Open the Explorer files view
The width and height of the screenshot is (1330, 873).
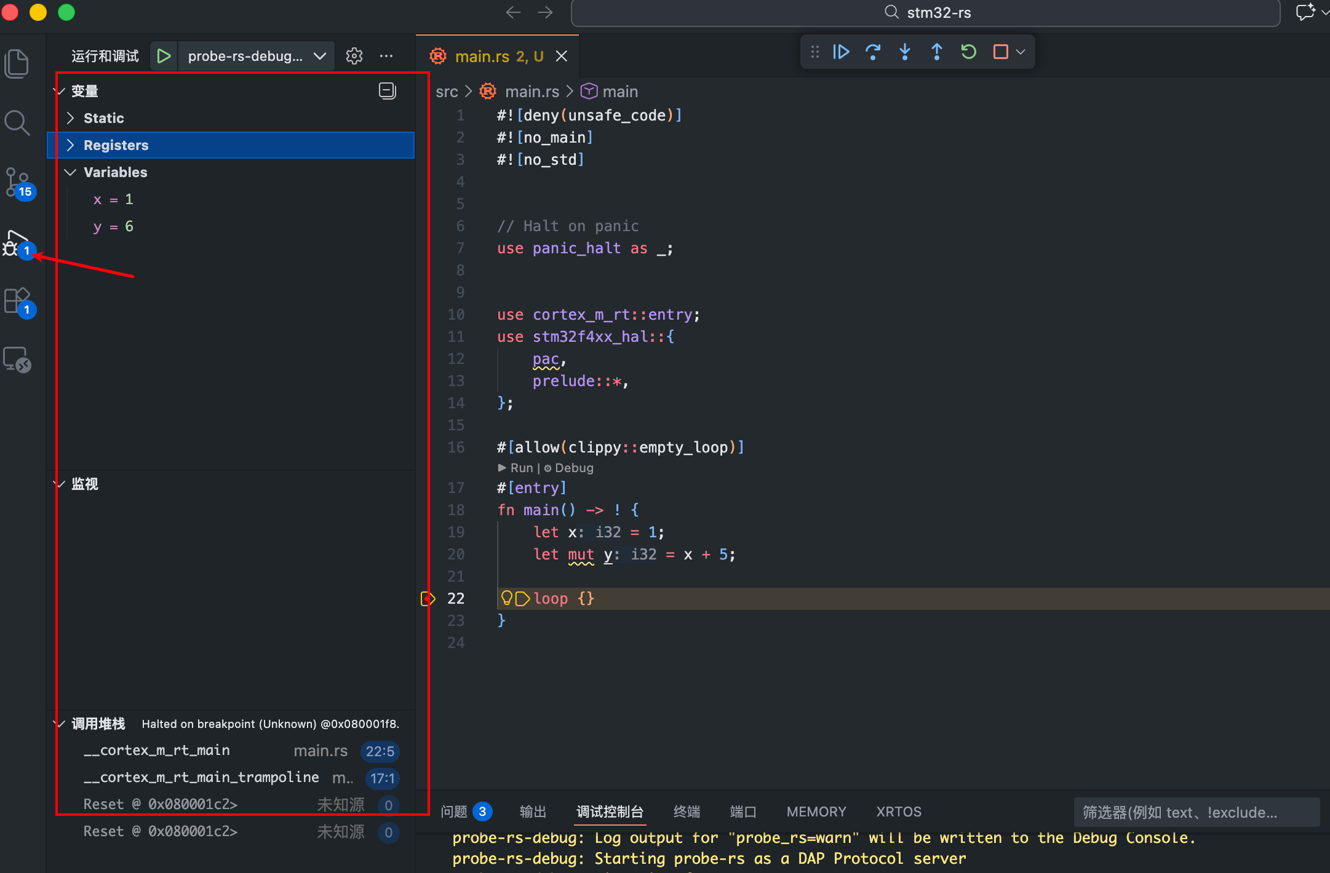(17, 64)
